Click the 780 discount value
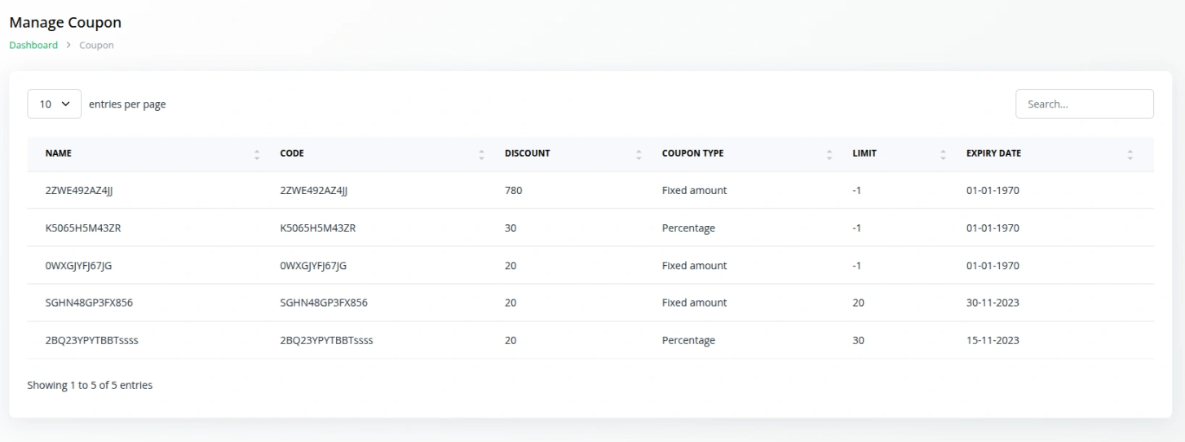 tap(513, 191)
